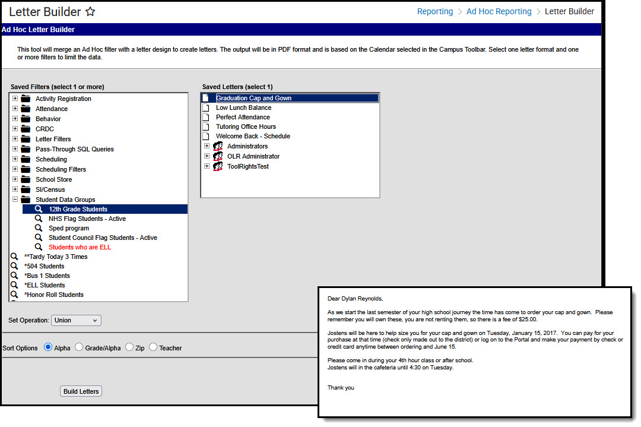Image resolution: width=641 pixels, height=427 pixels.
Task: Click the Pass-Through SQL Queries folder label
Action: 74,149
